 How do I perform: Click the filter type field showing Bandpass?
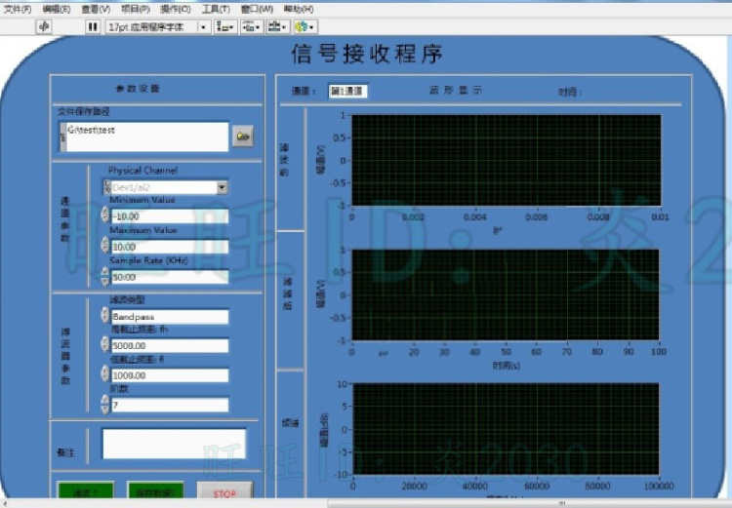pyautogui.click(x=170, y=317)
